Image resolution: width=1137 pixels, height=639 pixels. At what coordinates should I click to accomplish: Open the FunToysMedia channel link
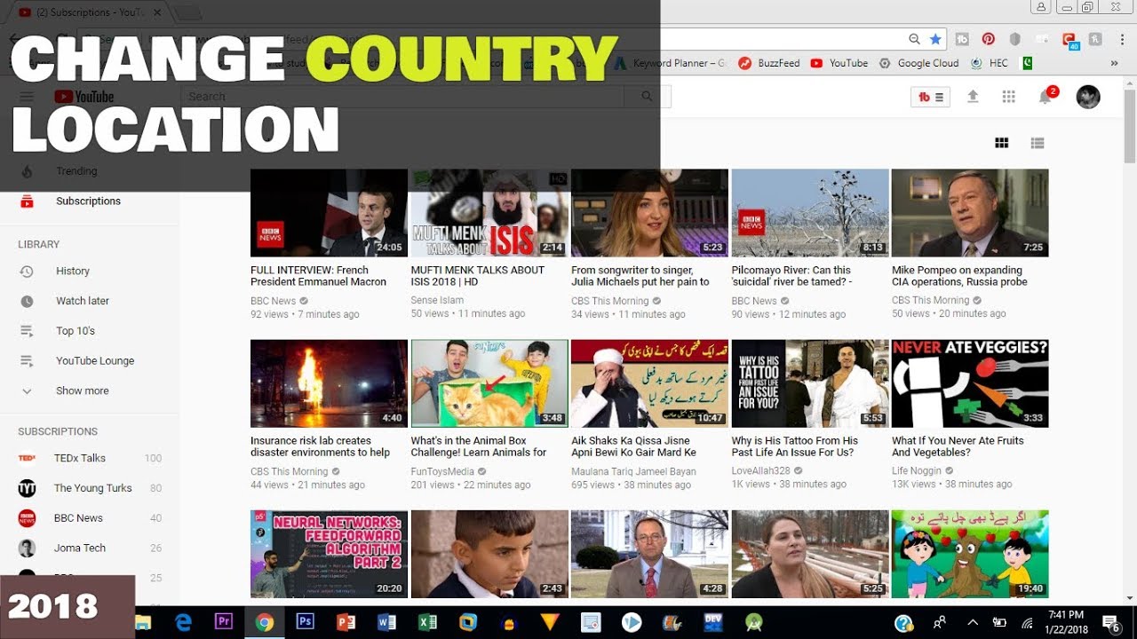click(442, 471)
